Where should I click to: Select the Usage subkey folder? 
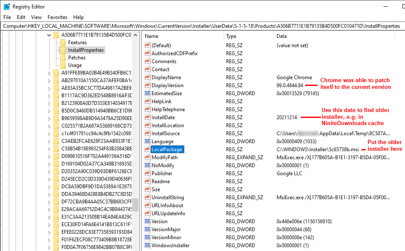pyautogui.click(x=75, y=65)
